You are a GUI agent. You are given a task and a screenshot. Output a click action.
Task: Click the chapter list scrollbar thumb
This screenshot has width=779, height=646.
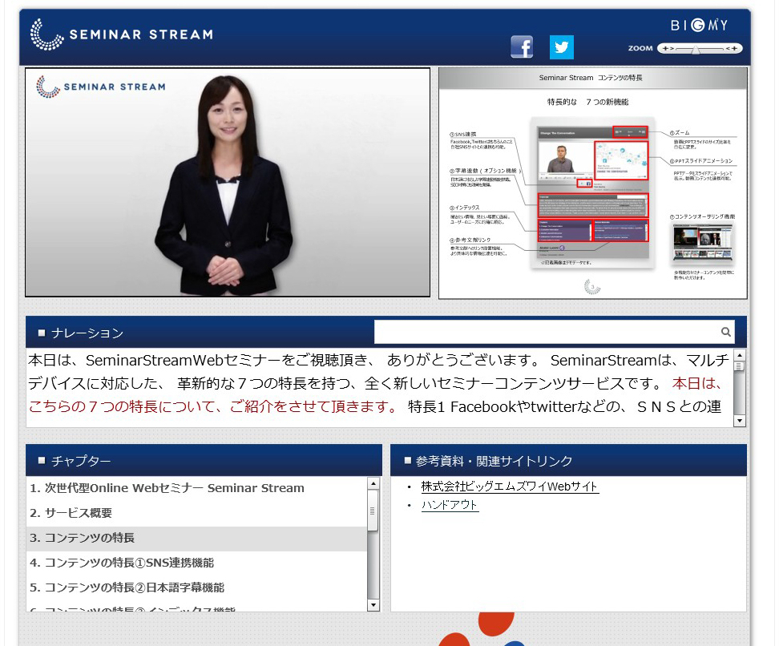click(373, 511)
